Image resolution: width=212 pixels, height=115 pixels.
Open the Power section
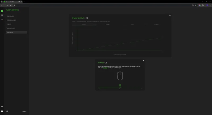click(9, 24)
